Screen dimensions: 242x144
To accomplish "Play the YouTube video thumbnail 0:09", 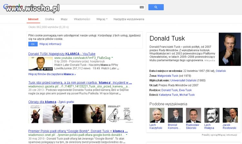I will pyautogui.click(x=41, y=63).
